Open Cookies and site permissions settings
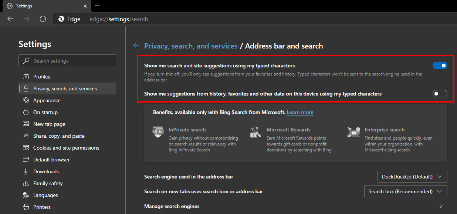457x214 pixels. 67,148
